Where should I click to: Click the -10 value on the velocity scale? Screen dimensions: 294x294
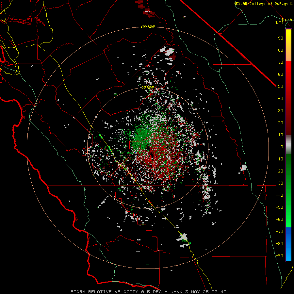tap(279, 159)
